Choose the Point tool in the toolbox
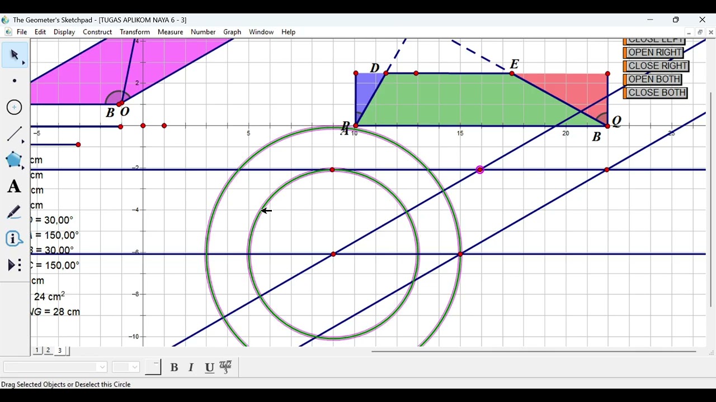 [x=15, y=81]
